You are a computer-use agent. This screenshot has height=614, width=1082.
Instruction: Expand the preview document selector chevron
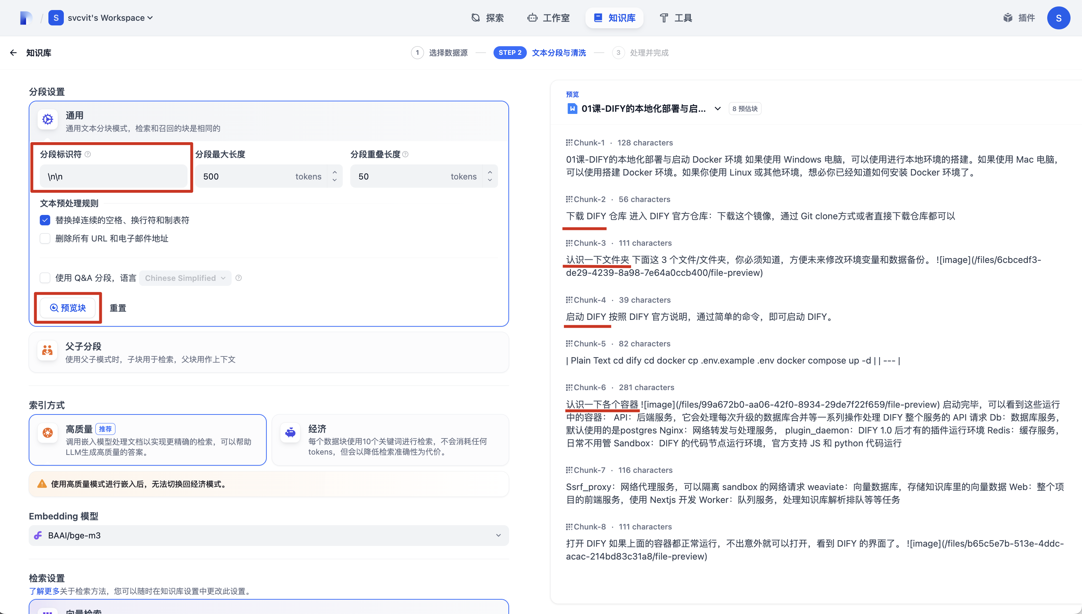pos(717,109)
